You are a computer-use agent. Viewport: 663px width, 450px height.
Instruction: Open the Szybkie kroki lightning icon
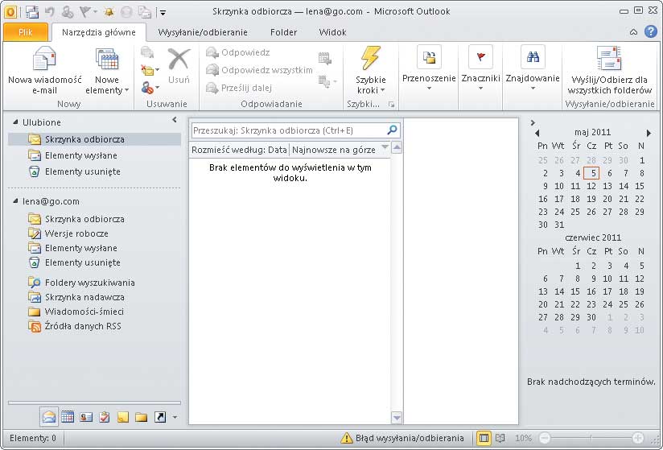click(x=370, y=60)
